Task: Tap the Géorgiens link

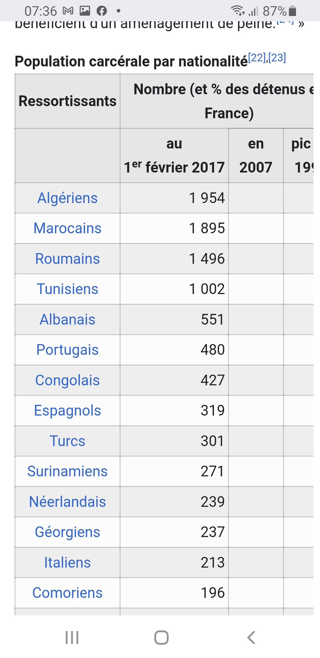Action: pyautogui.click(x=67, y=532)
